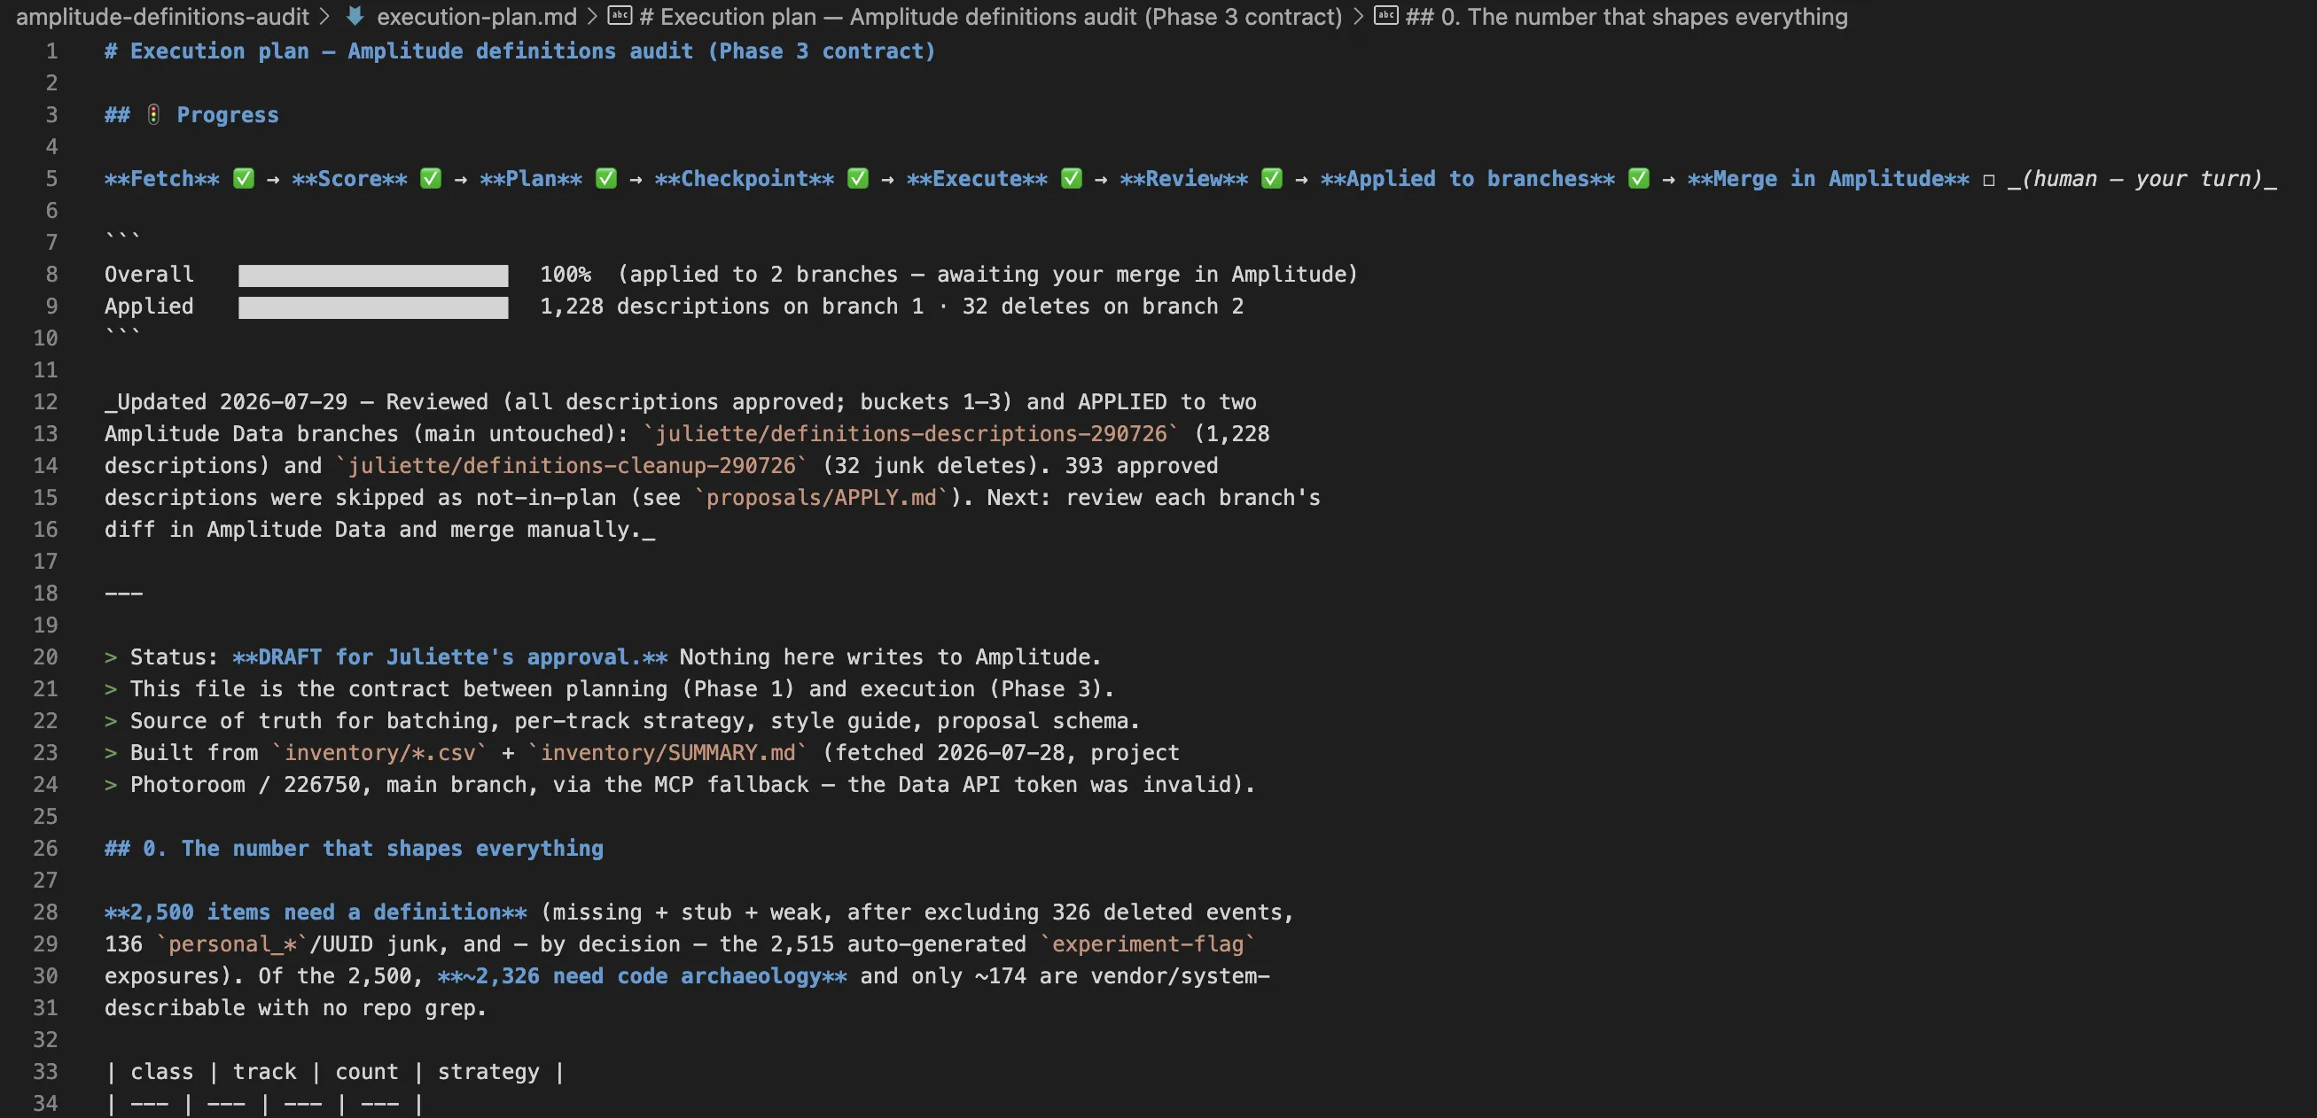2317x1118 pixels.
Task: Click line number 33 in the gutter
Action: (45, 1071)
